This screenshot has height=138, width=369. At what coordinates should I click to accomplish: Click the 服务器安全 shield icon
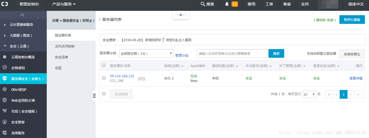pyautogui.click(x=5, y=79)
